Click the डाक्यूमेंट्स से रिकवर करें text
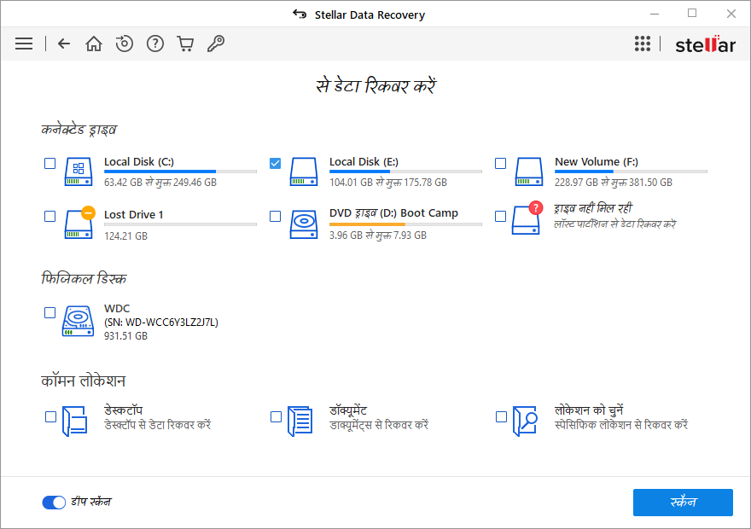This screenshot has width=751, height=529. point(379,425)
